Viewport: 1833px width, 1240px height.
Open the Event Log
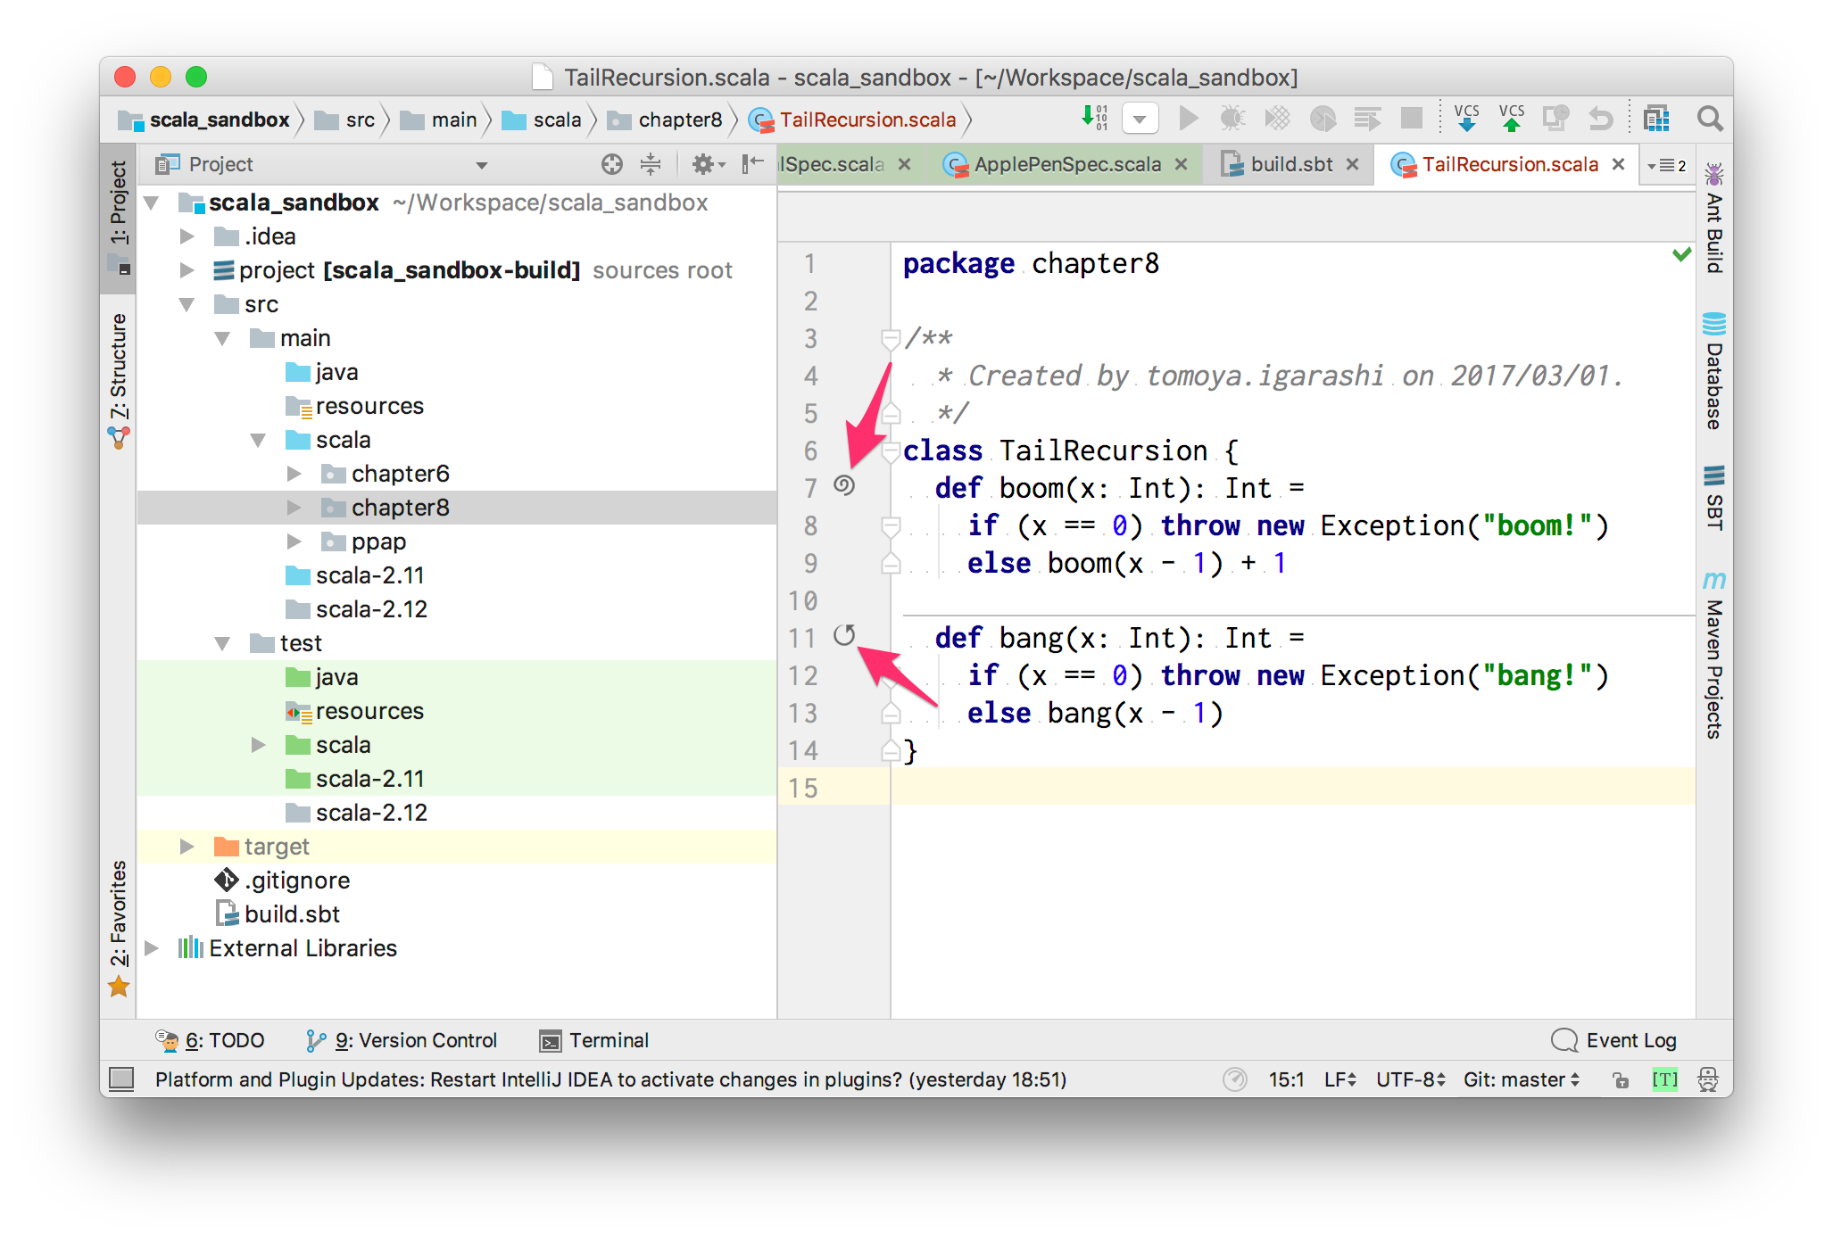[x=1613, y=1040]
